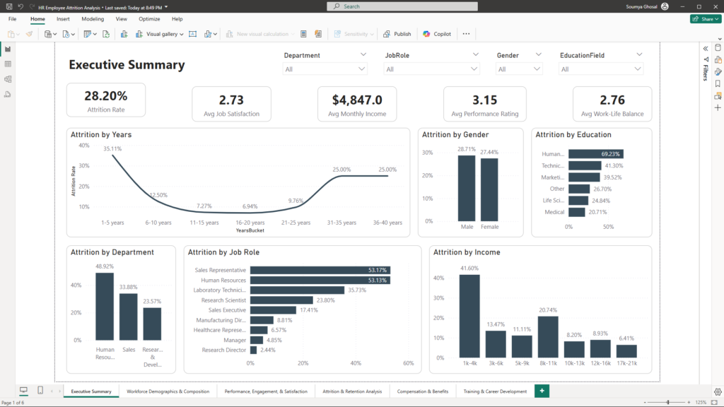
Task: Open the Format visual pane icon
Action: 718,71
